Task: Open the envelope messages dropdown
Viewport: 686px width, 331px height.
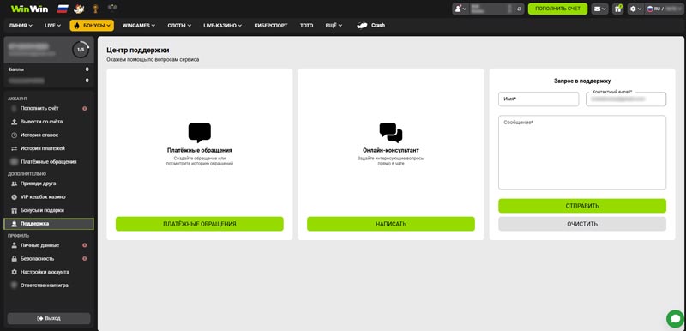Action: pyautogui.click(x=599, y=9)
